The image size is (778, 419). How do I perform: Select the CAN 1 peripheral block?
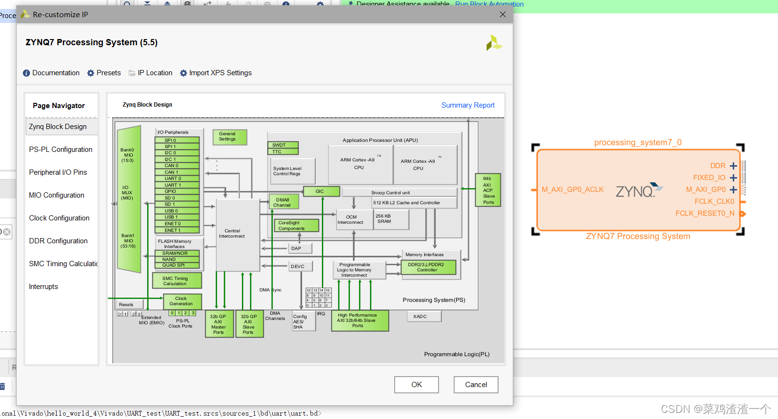tap(177, 172)
